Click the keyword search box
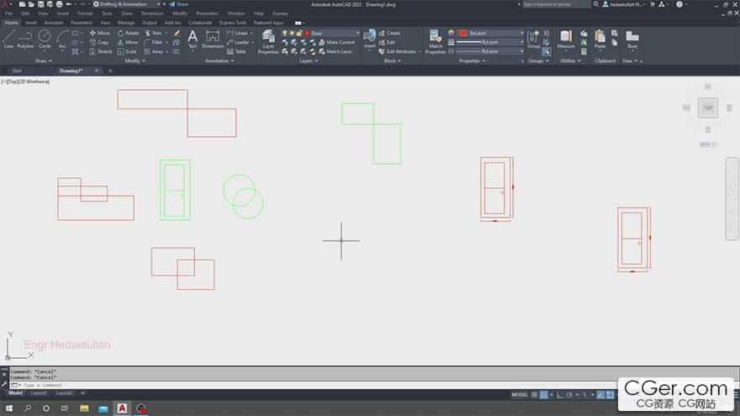Viewport: 740px width, 416px height. tap(556, 4)
